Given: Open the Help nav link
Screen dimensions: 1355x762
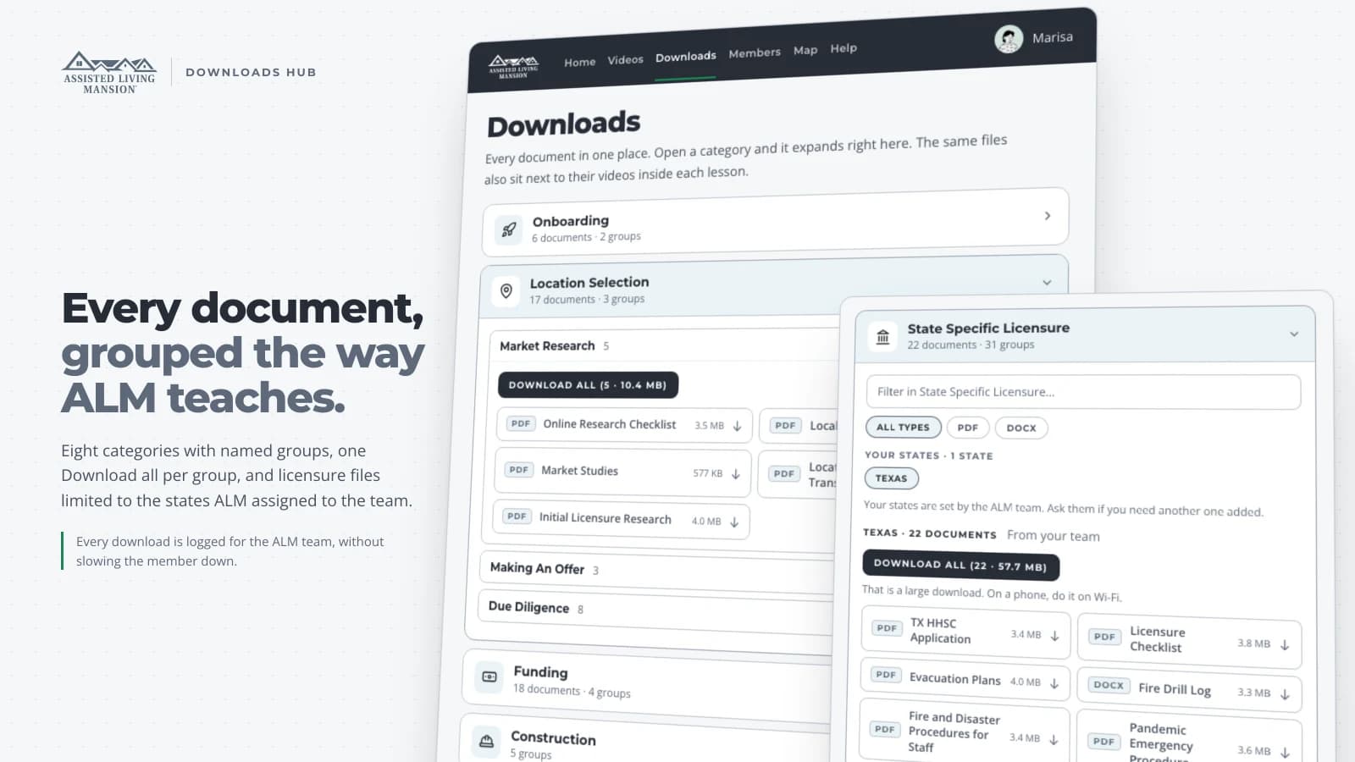Looking at the screenshot, I should (843, 48).
